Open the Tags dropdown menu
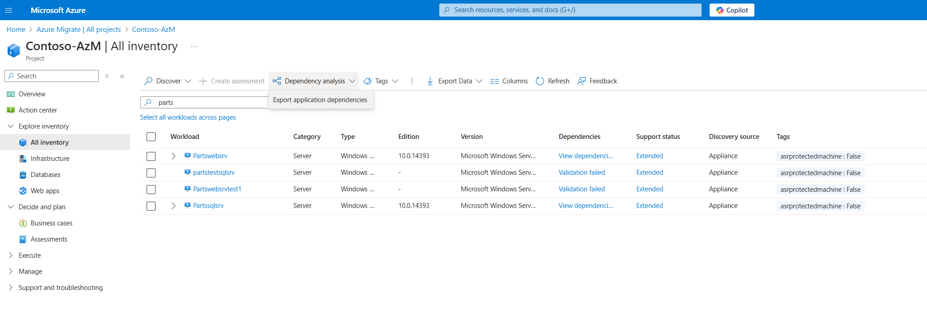The height and width of the screenshot is (328, 927). pos(381,81)
